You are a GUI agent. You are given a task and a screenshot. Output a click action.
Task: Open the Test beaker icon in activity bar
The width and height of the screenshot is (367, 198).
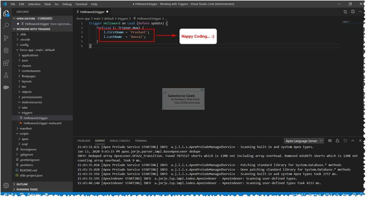pyautogui.click(x=6, y=75)
